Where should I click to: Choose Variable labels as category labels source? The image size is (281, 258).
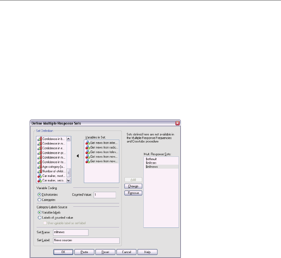coord(39,213)
